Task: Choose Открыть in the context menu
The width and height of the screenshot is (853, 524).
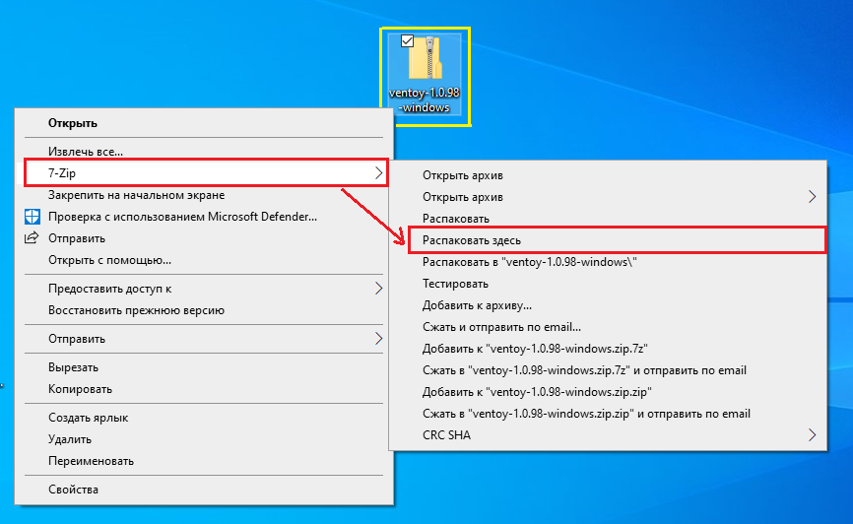Action: tap(204, 123)
